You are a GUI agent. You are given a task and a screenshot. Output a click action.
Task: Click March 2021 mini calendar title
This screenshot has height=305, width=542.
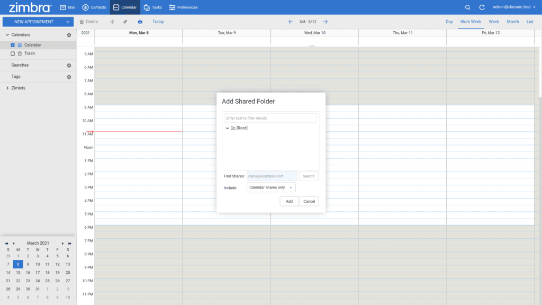tap(38, 243)
